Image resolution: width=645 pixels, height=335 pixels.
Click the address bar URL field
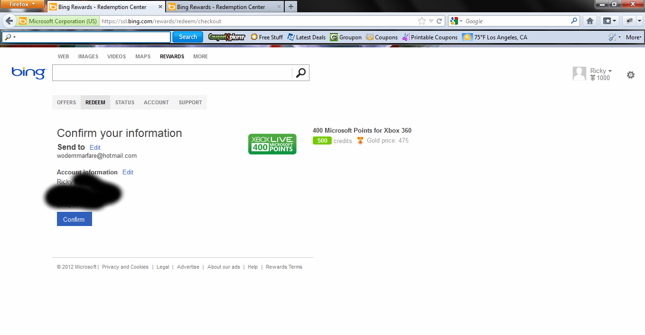tap(256, 21)
